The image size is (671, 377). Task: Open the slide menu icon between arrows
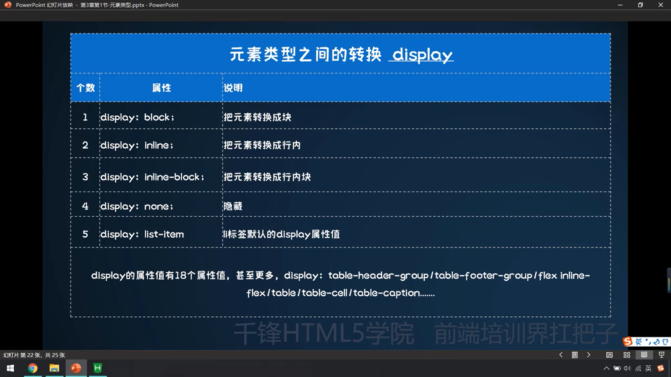[575, 355]
